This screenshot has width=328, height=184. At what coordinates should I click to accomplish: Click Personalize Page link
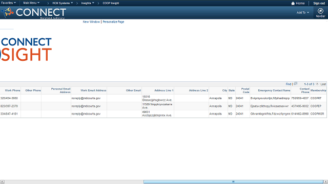tap(113, 21)
